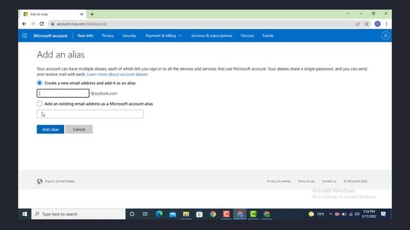The height and width of the screenshot is (230, 410).
Task: Close the Add an alias tab
Action: [81, 14]
